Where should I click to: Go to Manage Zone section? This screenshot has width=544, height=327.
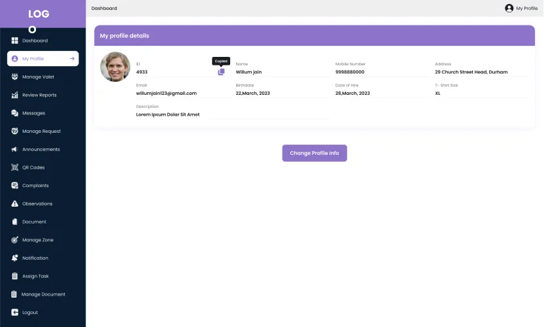(38, 240)
